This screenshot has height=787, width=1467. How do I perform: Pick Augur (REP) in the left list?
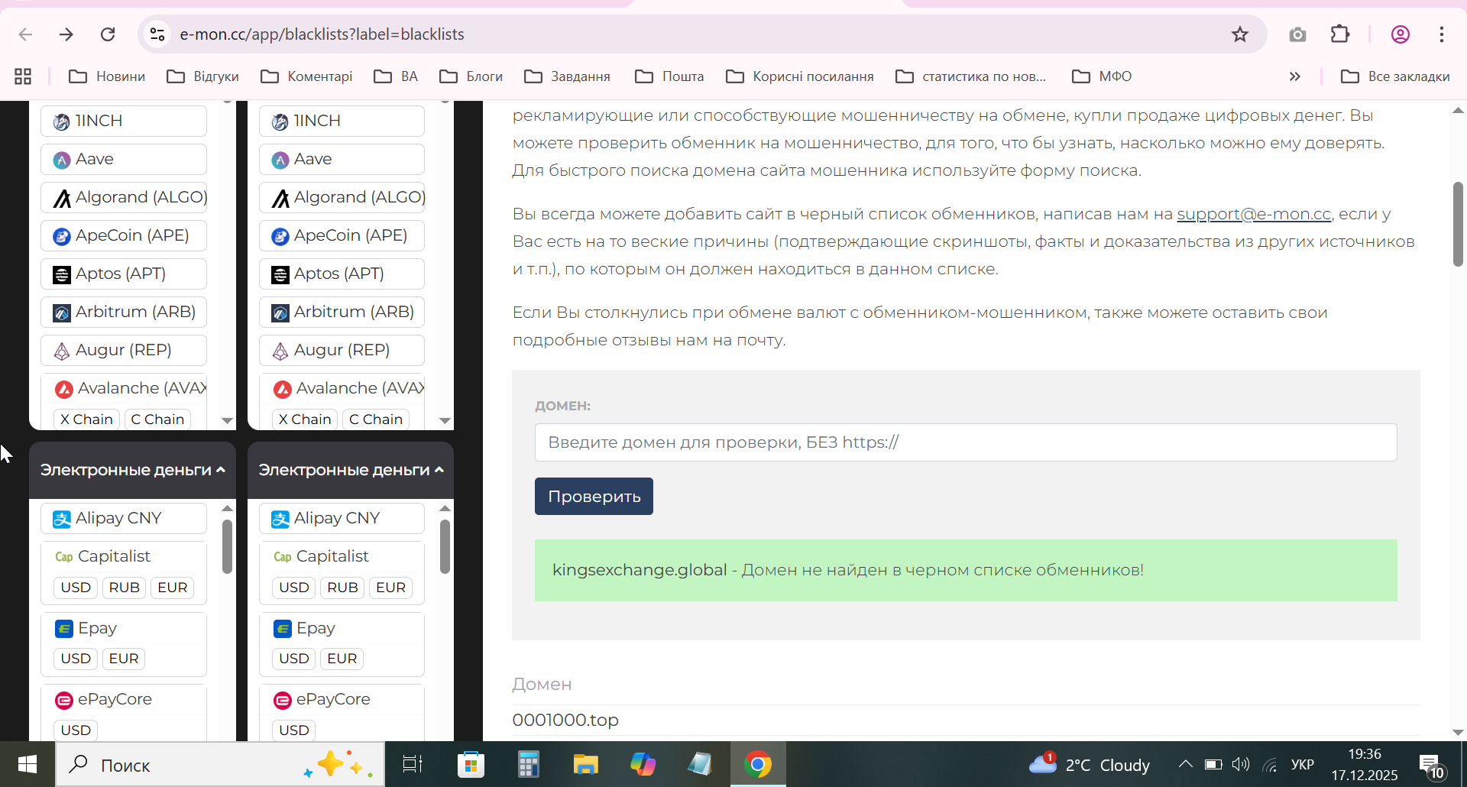click(124, 350)
